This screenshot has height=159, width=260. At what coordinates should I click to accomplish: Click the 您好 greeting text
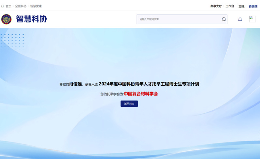(242, 6)
